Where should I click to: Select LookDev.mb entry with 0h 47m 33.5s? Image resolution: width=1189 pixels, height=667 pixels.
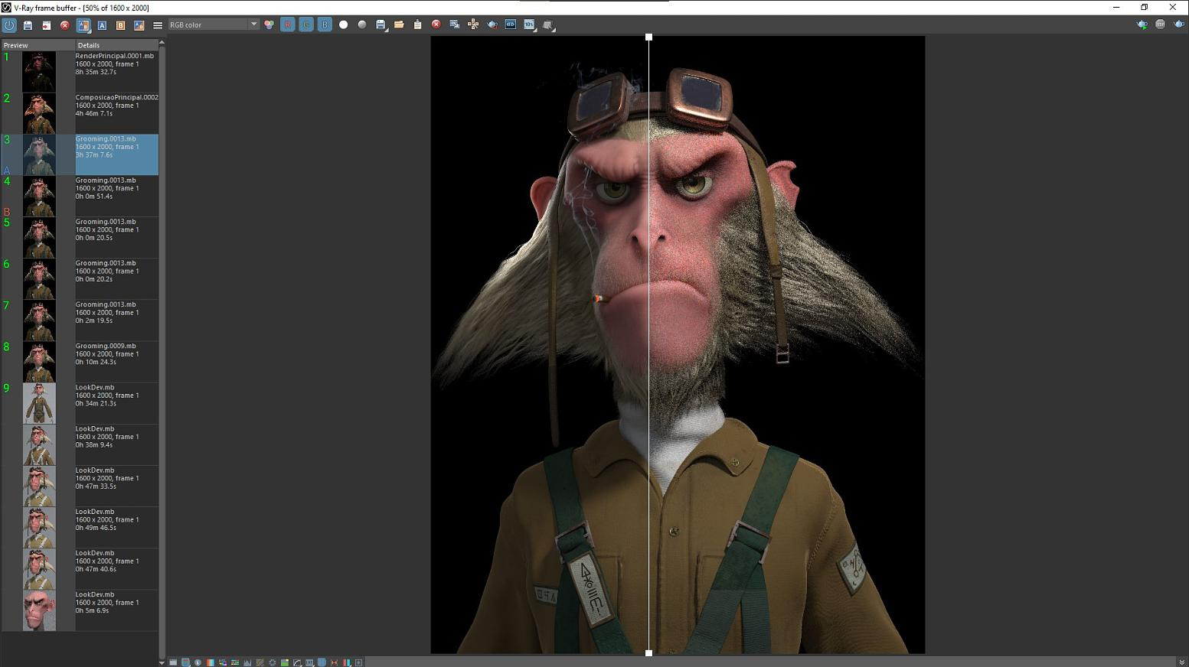[x=80, y=486]
